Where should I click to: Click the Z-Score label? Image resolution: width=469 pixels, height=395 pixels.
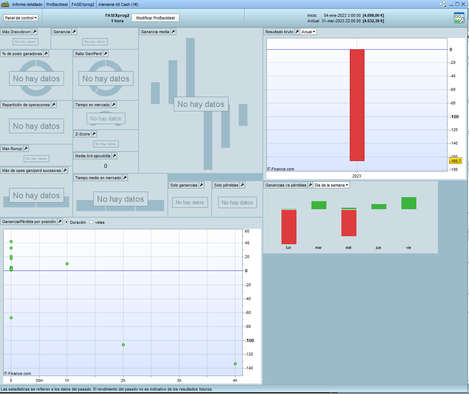click(x=83, y=134)
